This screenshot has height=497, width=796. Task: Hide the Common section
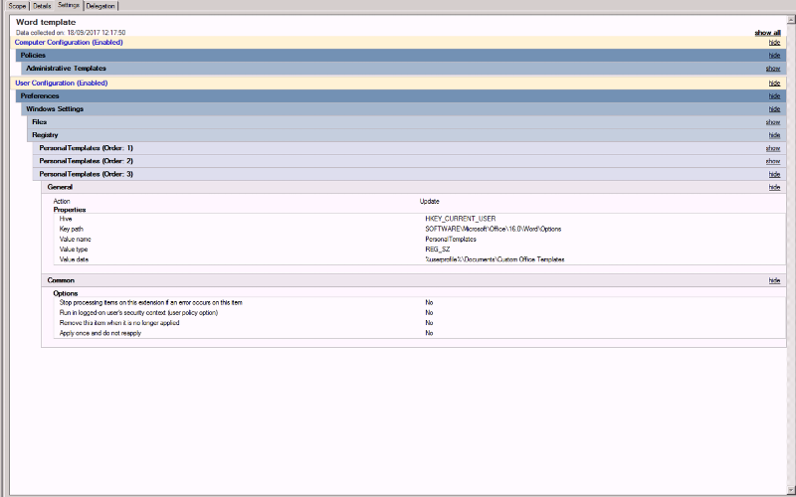(774, 280)
